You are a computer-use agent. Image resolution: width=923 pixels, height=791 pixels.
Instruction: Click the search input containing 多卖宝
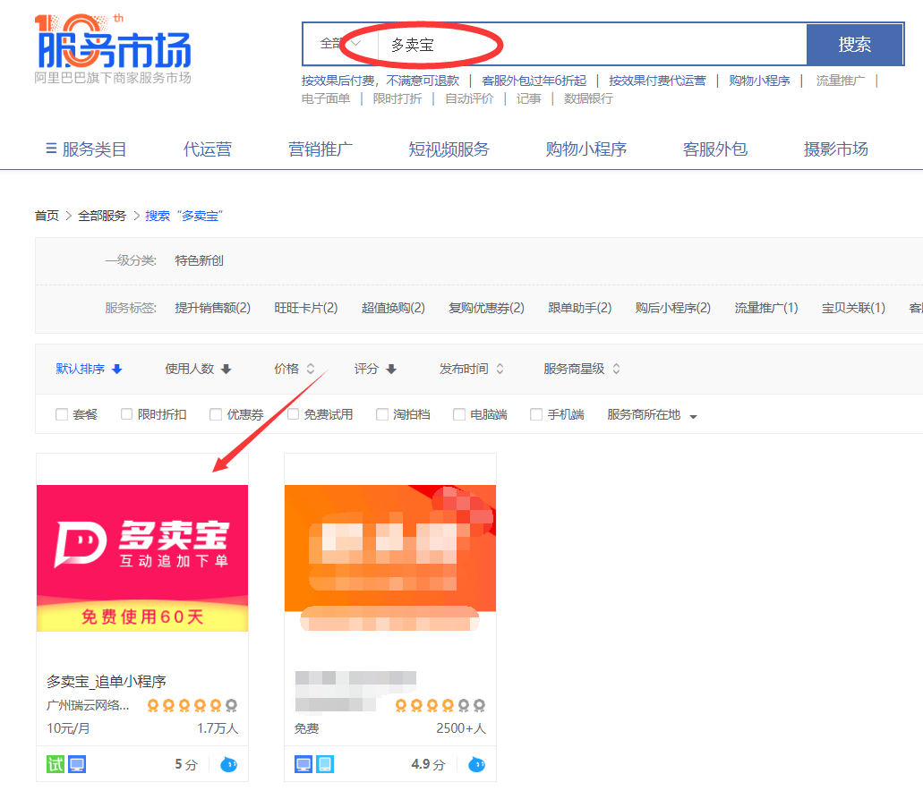tap(592, 44)
